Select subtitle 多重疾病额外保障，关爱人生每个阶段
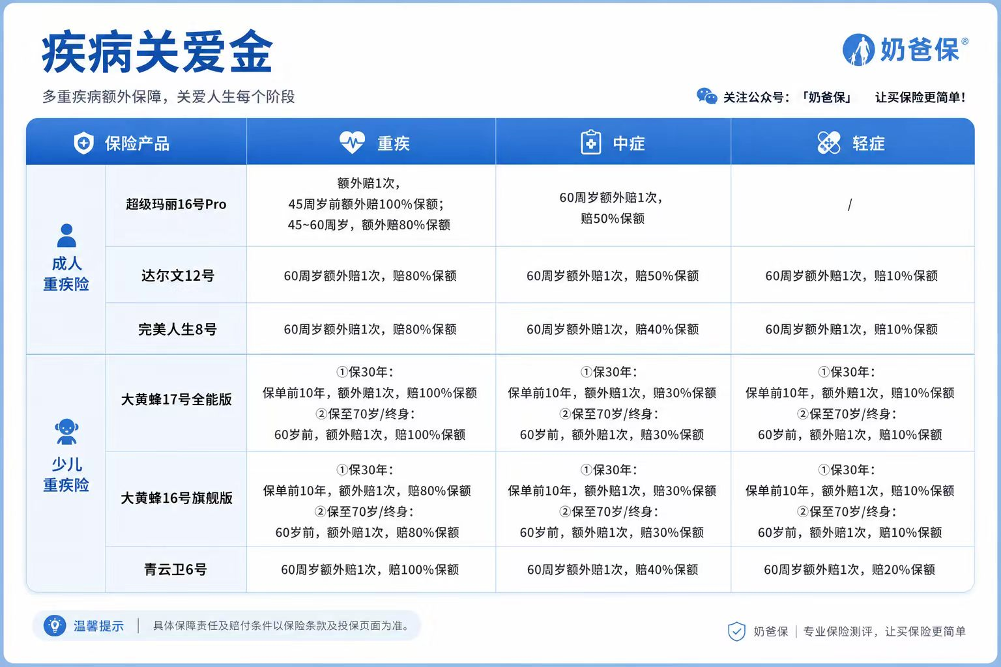 click(x=169, y=97)
